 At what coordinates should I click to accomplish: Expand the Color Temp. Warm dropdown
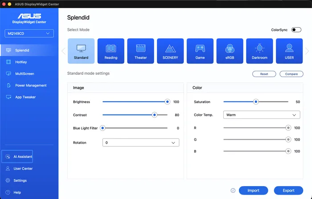(x=262, y=115)
